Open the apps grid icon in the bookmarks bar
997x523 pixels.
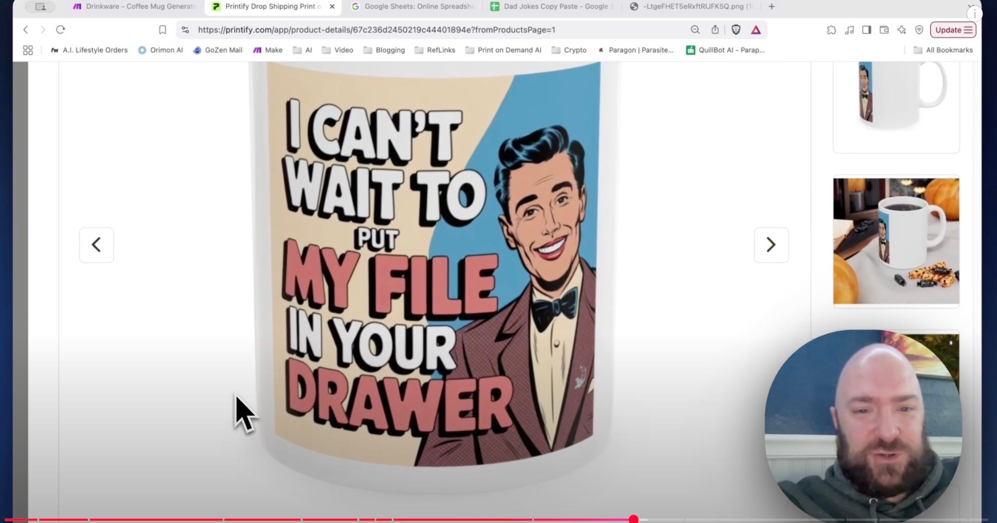(28, 50)
